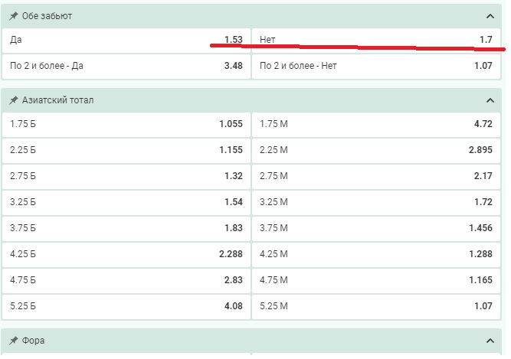This screenshot has height=359, width=511.
Task: Click the 5.25 Б outcome 4.08
Action: 126,307
